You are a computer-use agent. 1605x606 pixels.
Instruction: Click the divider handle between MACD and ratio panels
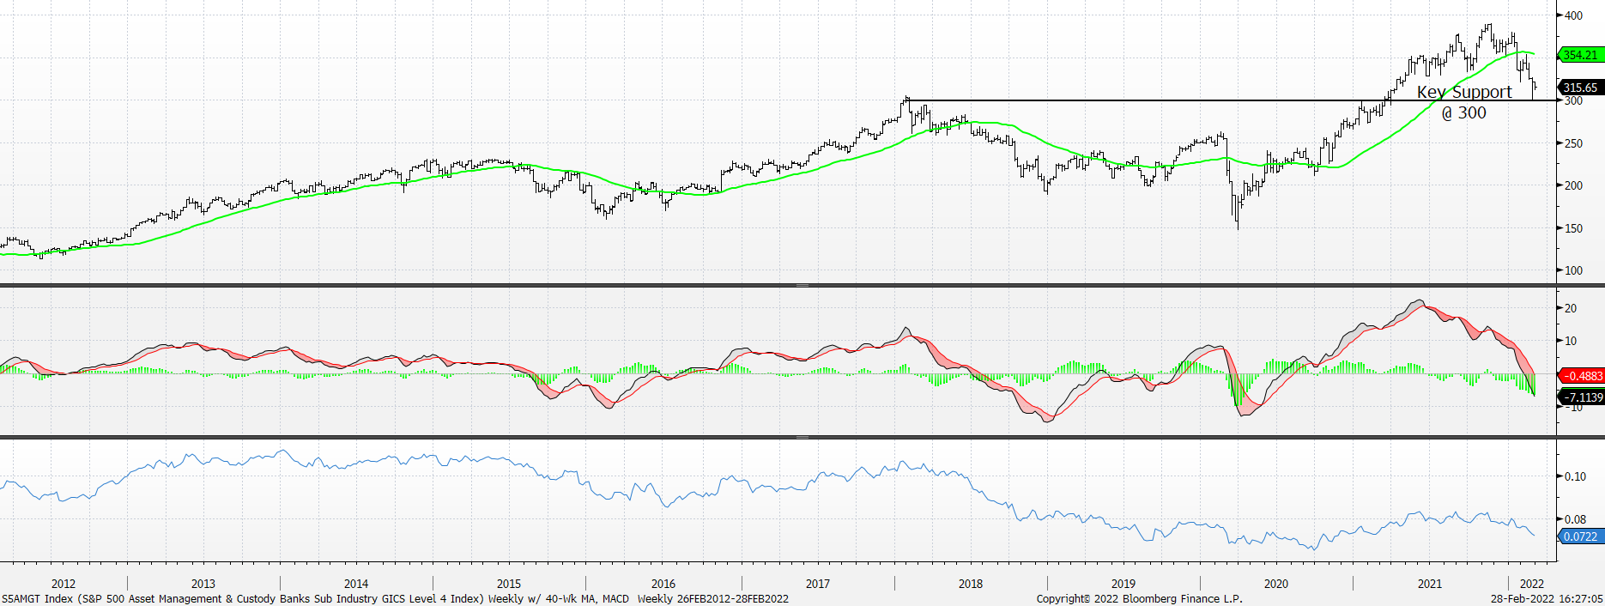click(x=802, y=437)
